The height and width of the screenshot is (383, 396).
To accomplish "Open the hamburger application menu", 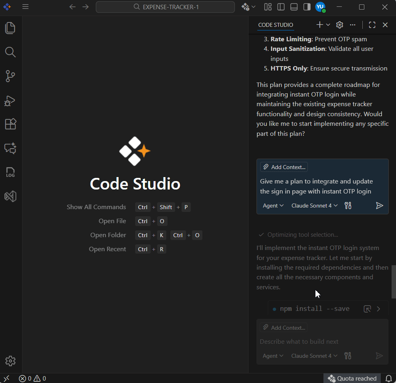I will coord(25,7).
